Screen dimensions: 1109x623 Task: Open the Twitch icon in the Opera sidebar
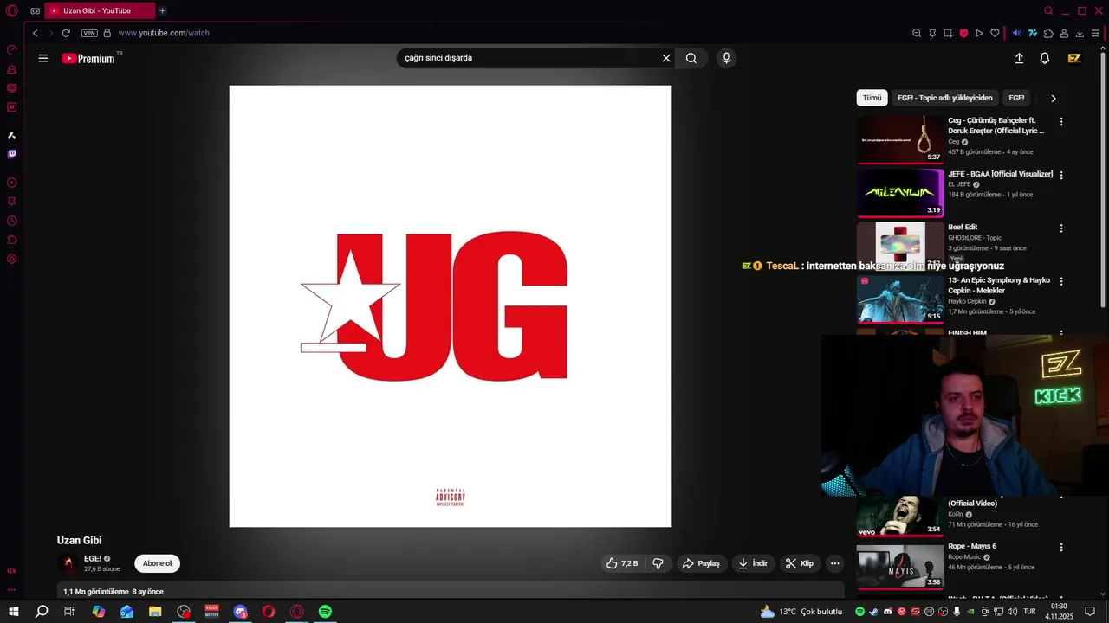click(11, 154)
